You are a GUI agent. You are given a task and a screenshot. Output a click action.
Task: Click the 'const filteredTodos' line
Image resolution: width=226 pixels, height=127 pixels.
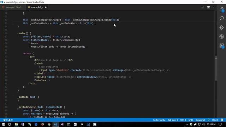point(51,40)
